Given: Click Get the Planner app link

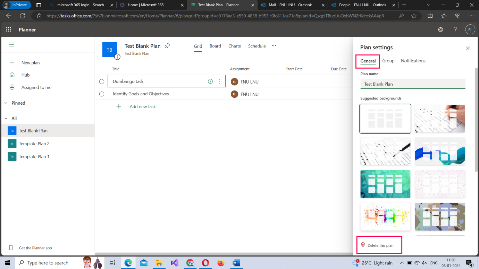Looking at the screenshot, I should click(x=35, y=248).
